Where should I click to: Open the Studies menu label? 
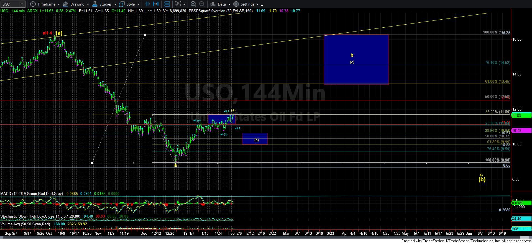click(106, 4)
